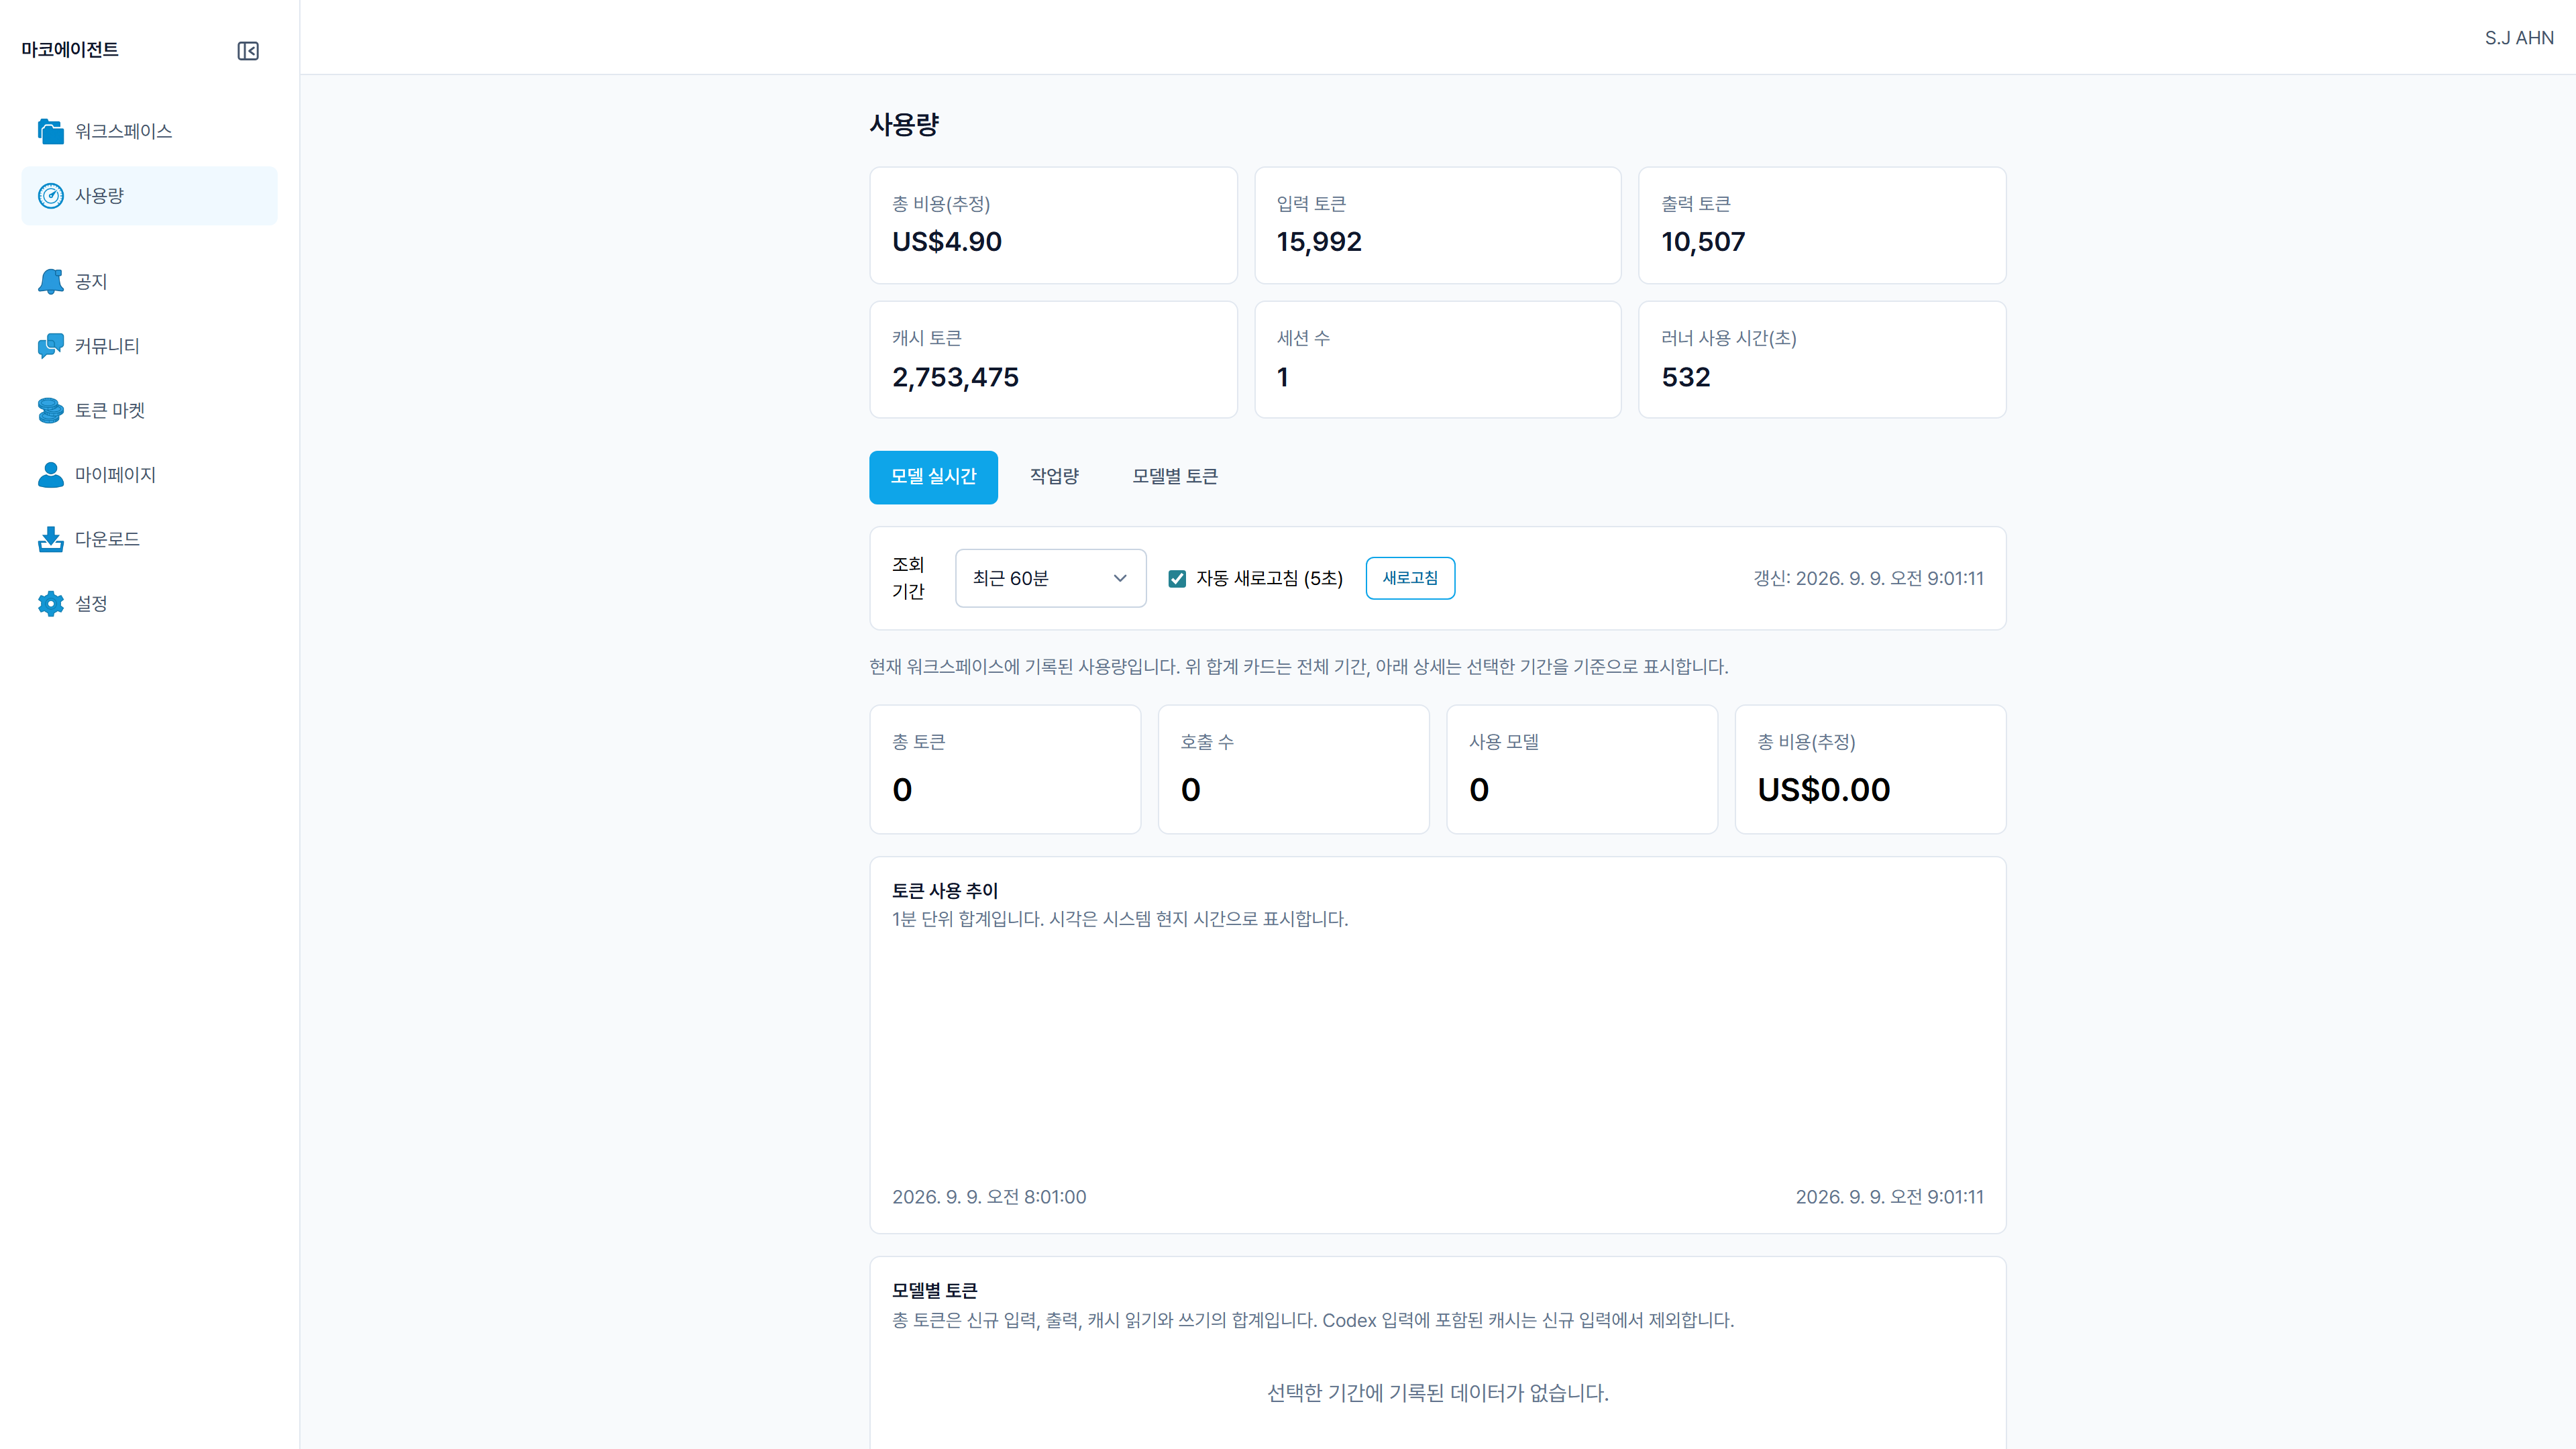Go to the 공지 page
This screenshot has width=2576, height=1449.
(149, 282)
